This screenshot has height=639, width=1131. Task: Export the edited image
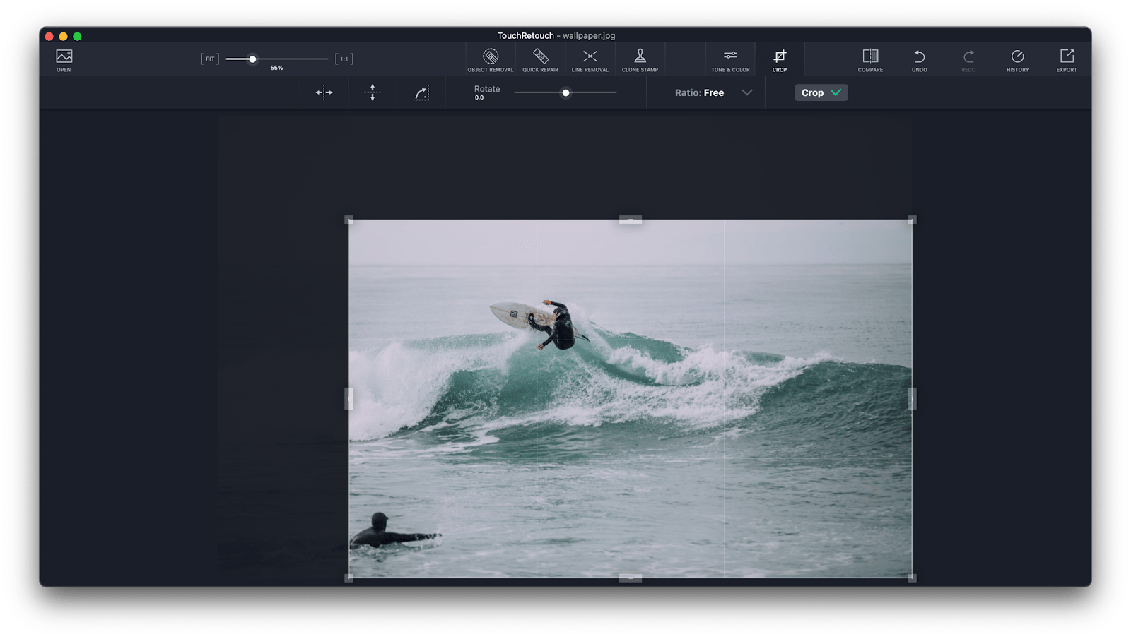pyautogui.click(x=1067, y=59)
